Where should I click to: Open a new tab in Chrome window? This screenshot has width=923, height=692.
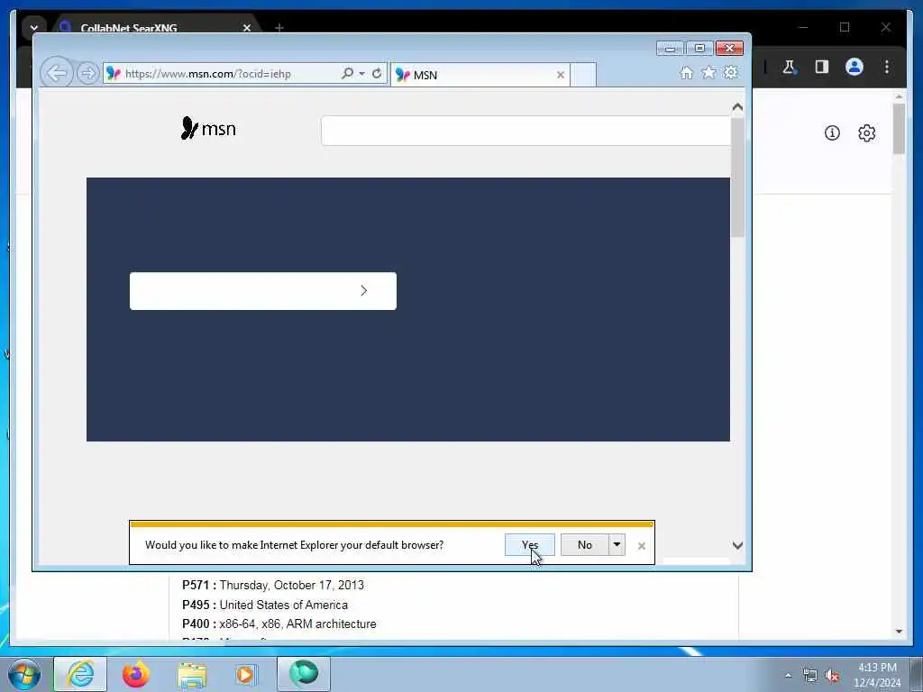point(279,28)
